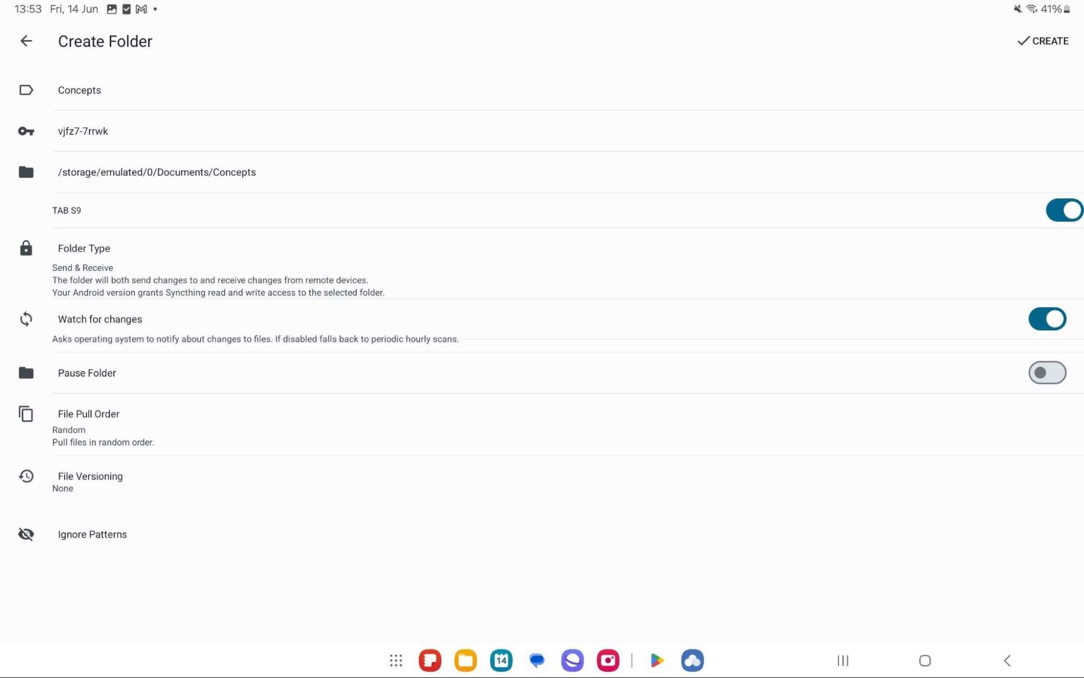Screen dimensions: 1084x678
Task: Disable the Watch for changes switch
Action: click(x=1047, y=319)
